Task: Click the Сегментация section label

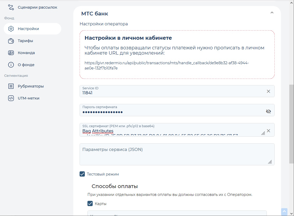Action: (x=16, y=75)
